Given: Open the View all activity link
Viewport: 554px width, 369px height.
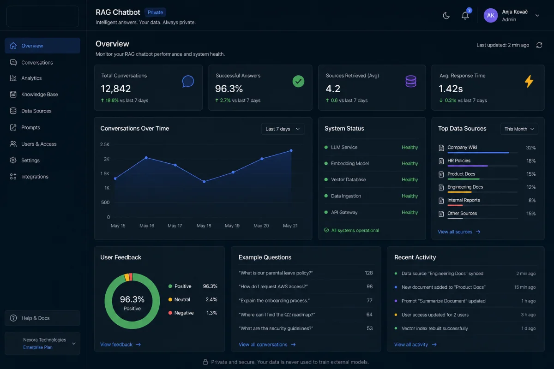Looking at the screenshot, I should 415,345.
